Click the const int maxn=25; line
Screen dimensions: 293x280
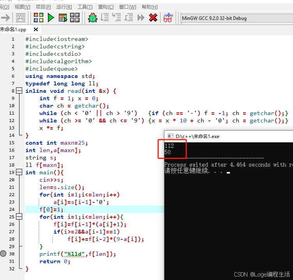(56, 143)
